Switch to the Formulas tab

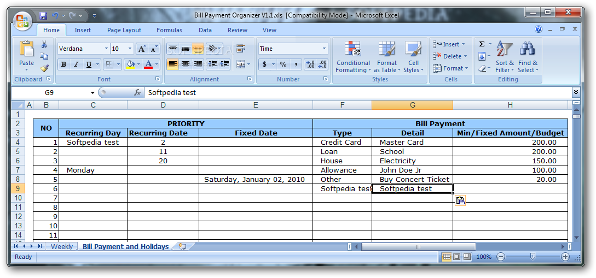(x=169, y=30)
